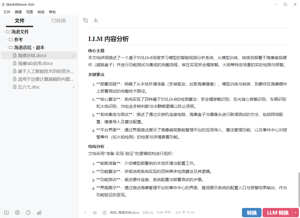Image resolution: width=300 pixels, height=218 pixels.
Task: Open the add folder icon
Action: (7, 213)
